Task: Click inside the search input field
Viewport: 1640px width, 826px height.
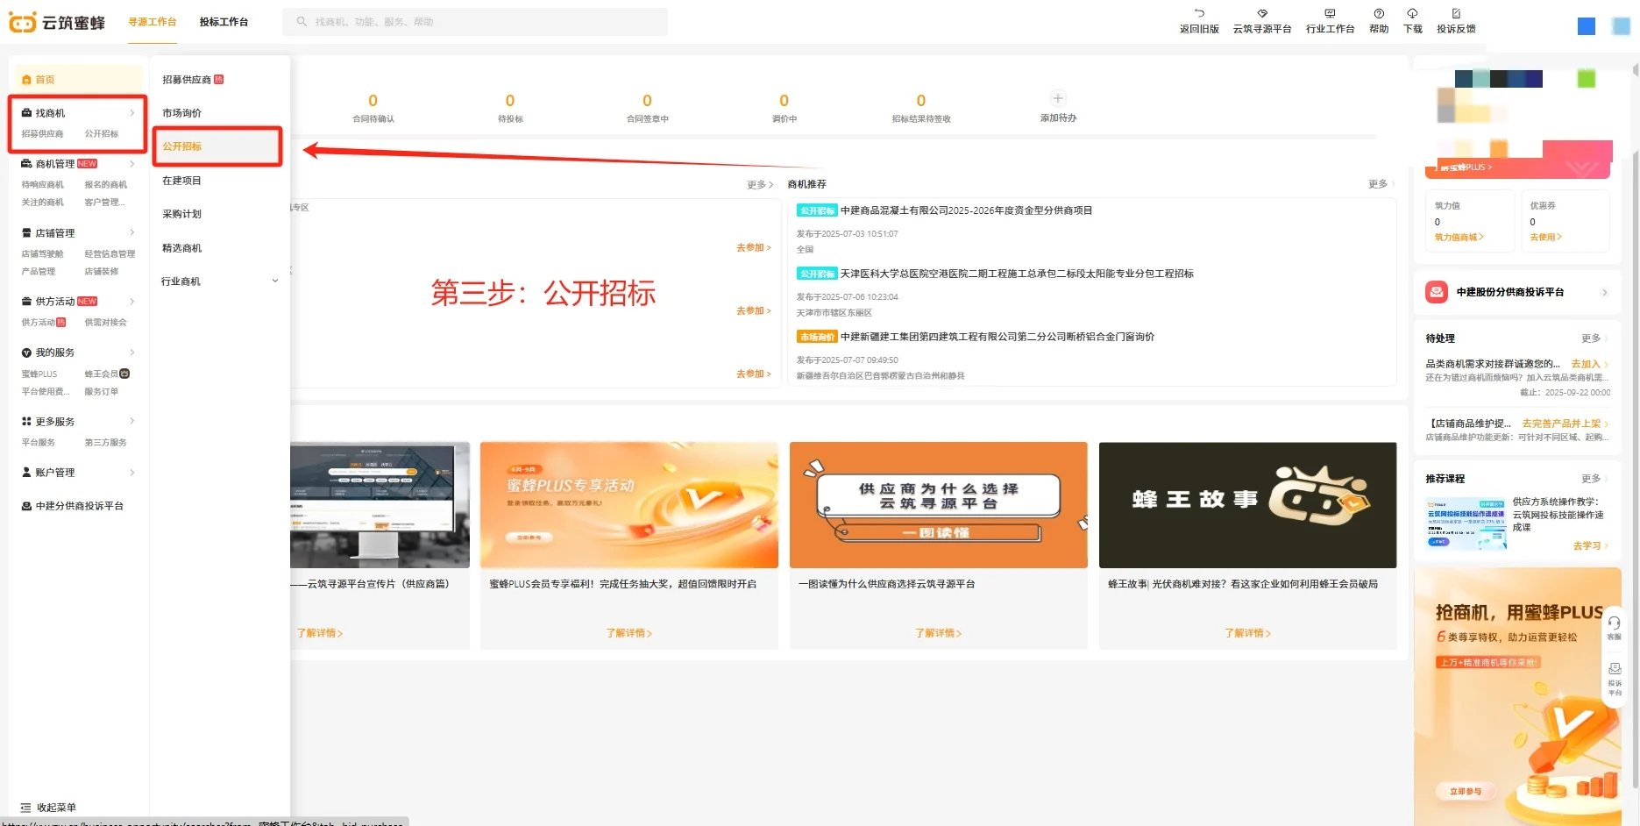Action: (473, 21)
